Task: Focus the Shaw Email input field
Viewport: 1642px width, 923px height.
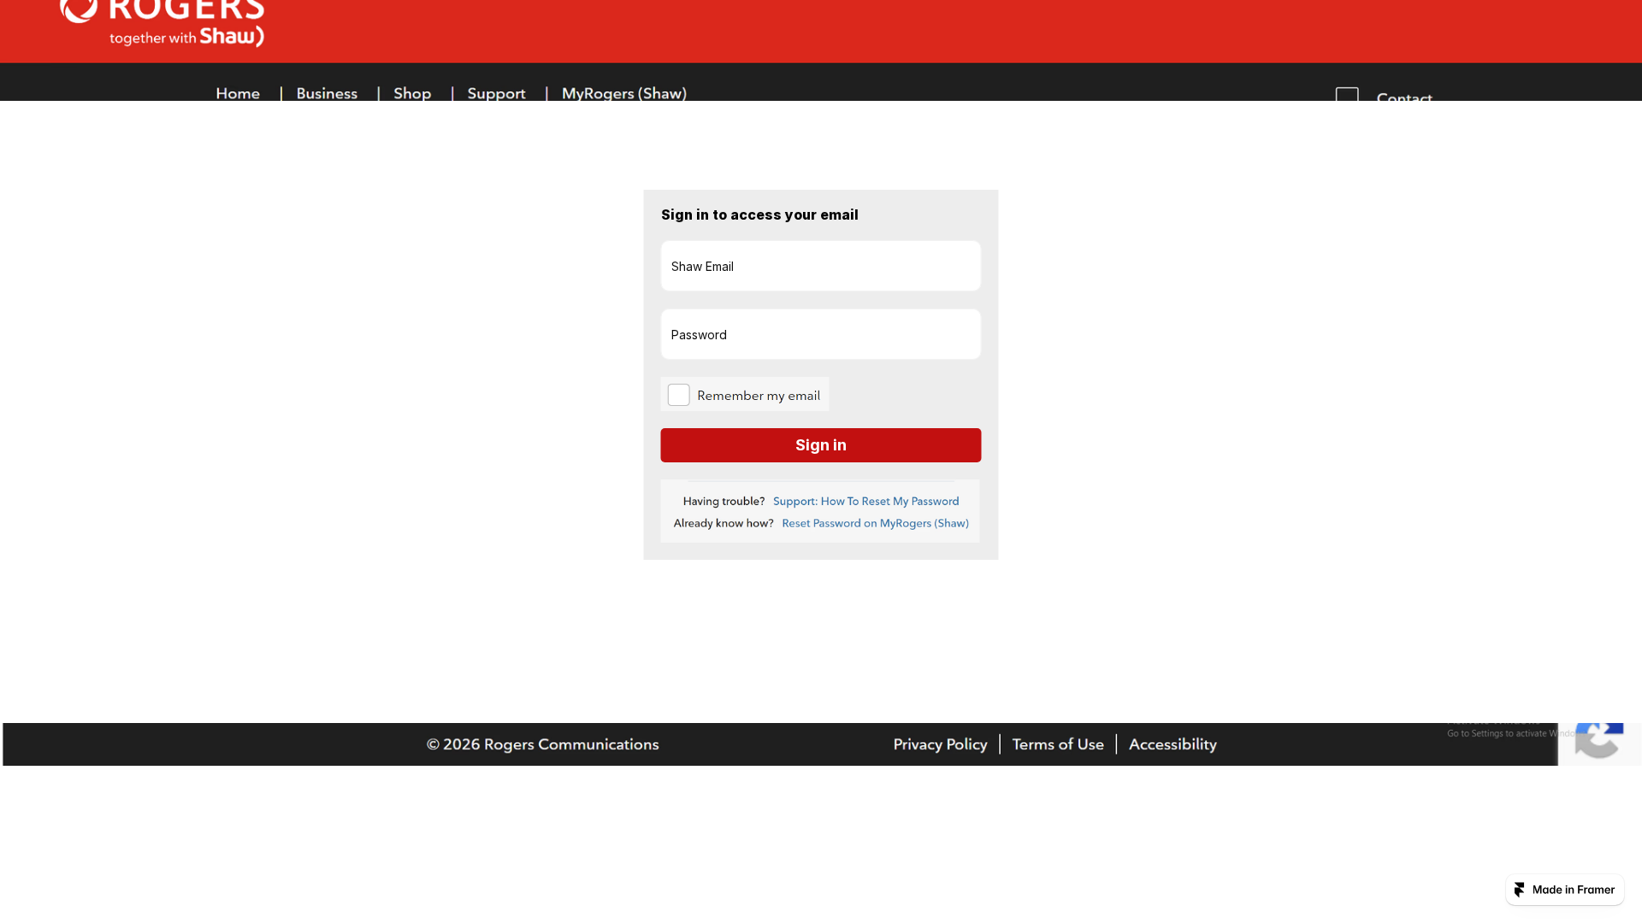Action: (x=821, y=266)
